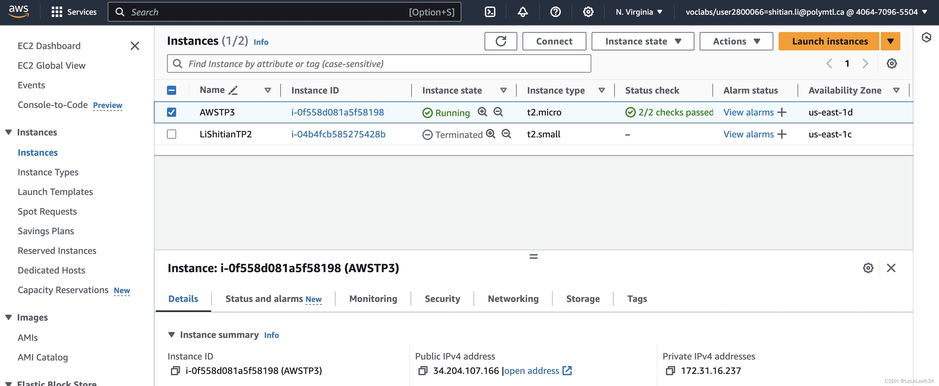The height and width of the screenshot is (386, 939).
Task: Click the Connect button
Action: point(554,41)
